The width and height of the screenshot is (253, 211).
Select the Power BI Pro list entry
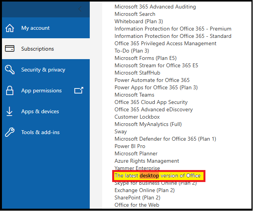click(130, 146)
